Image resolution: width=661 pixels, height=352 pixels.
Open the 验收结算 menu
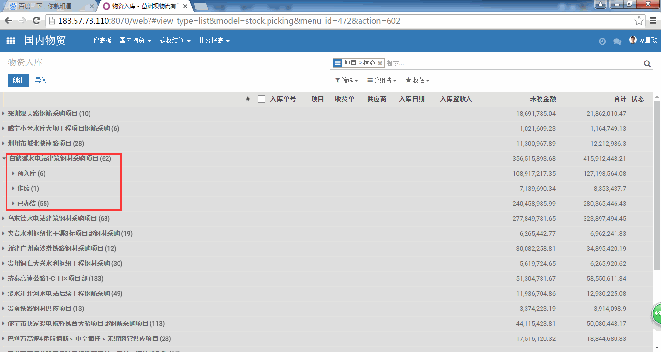coord(174,41)
